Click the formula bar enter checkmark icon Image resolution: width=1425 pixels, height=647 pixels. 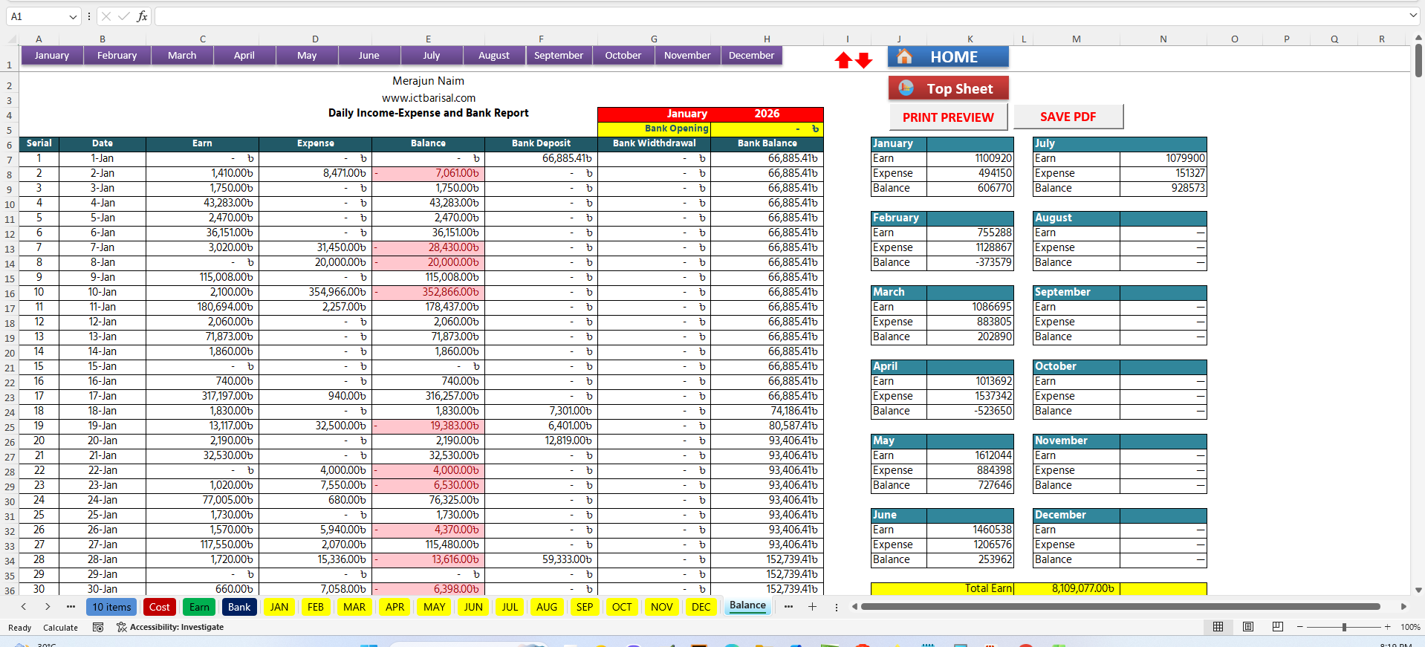(x=124, y=16)
